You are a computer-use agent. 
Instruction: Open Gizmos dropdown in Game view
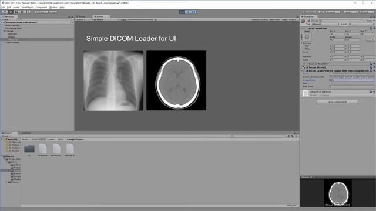tap(293, 19)
